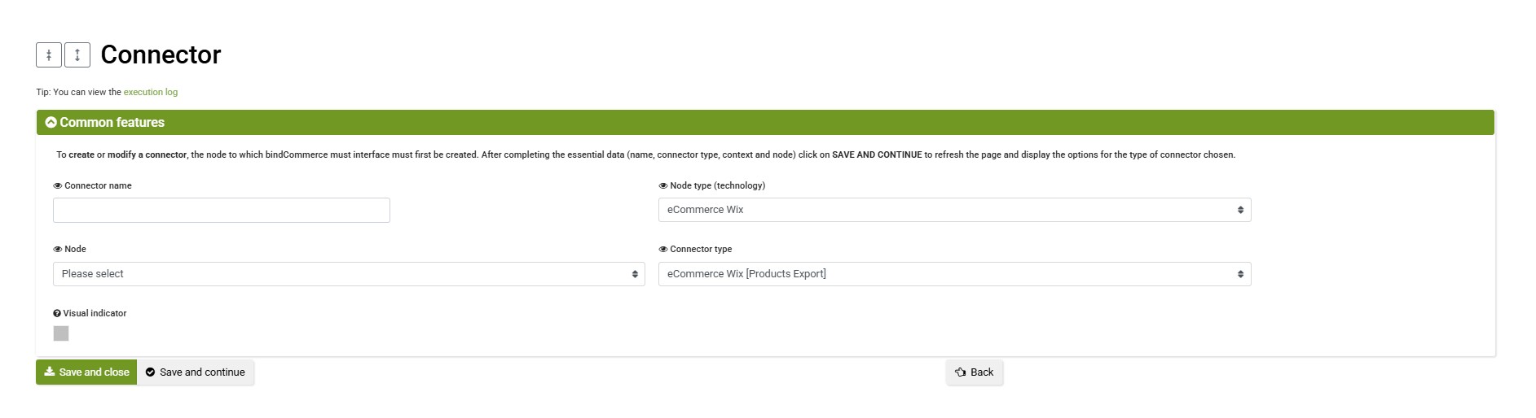Open the Node type (technology) dropdown
Screen dimensions: 1536x418
click(x=954, y=210)
